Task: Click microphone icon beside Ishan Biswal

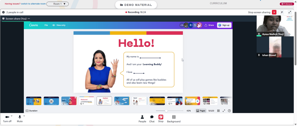Action: click(259, 55)
